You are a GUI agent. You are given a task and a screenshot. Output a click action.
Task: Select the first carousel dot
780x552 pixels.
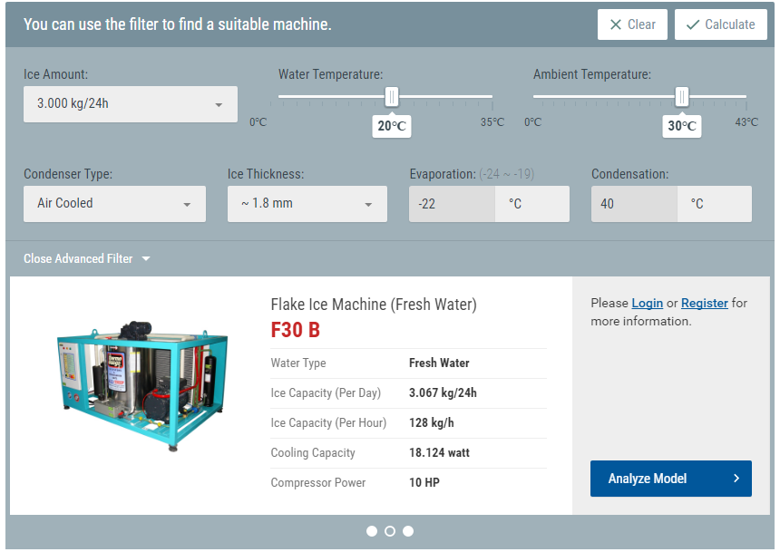[x=372, y=531]
